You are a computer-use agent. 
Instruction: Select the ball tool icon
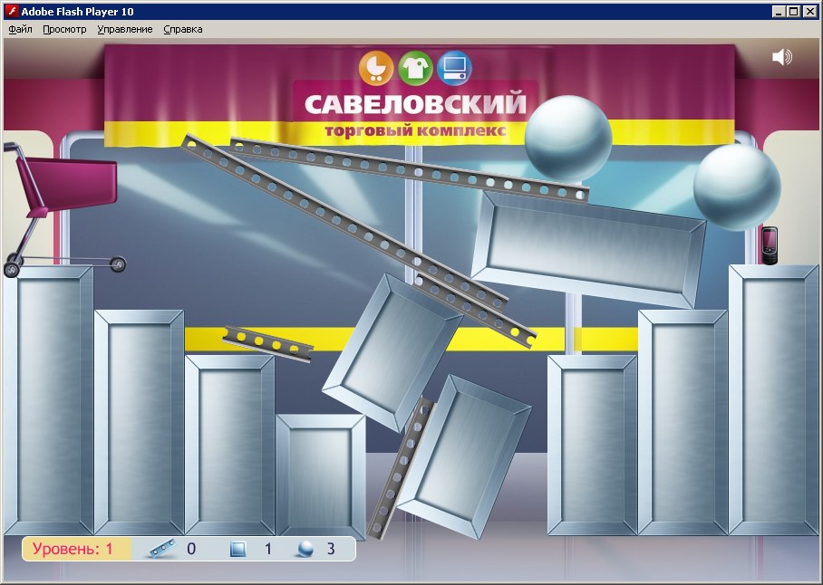click(x=308, y=549)
